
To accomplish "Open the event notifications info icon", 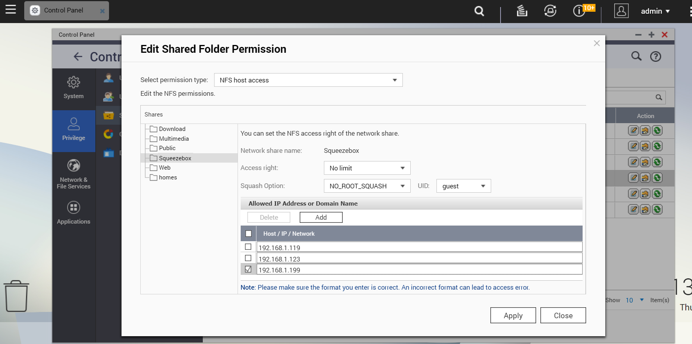I will [579, 11].
